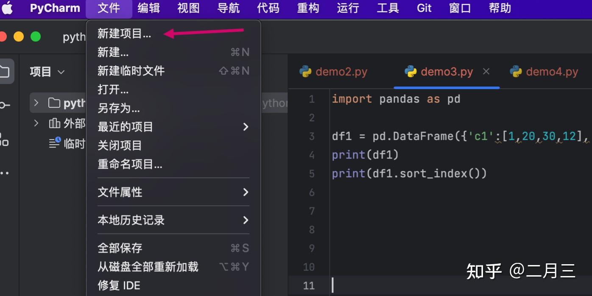Click the 临时文件 scratch clock icon
This screenshot has width=592, height=296.
[55, 143]
